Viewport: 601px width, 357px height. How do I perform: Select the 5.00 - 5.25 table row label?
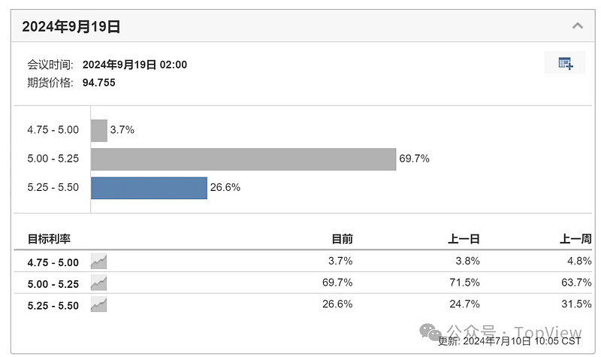pyautogui.click(x=53, y=284)
